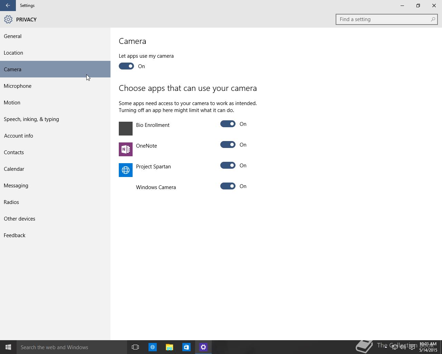This screenshot has height=354, width=442.
Task: Open the Store from the taskbar
Action: coord(186,347)
